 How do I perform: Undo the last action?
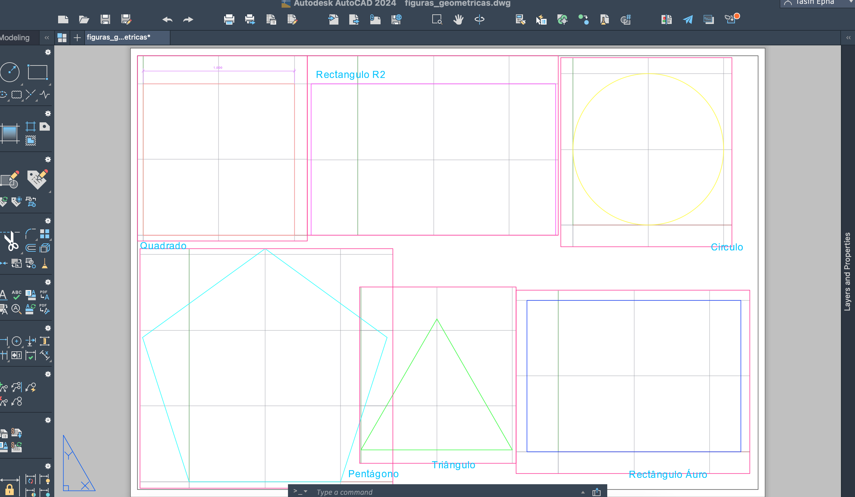coord(167,20)
